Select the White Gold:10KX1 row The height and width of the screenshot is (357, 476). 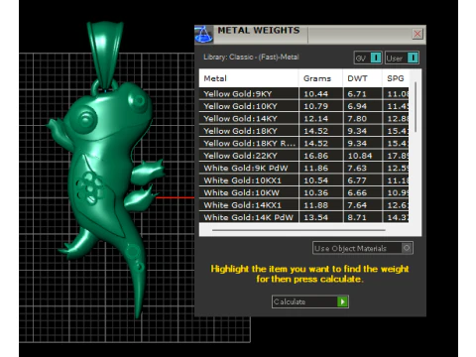[x=303, y=180]
